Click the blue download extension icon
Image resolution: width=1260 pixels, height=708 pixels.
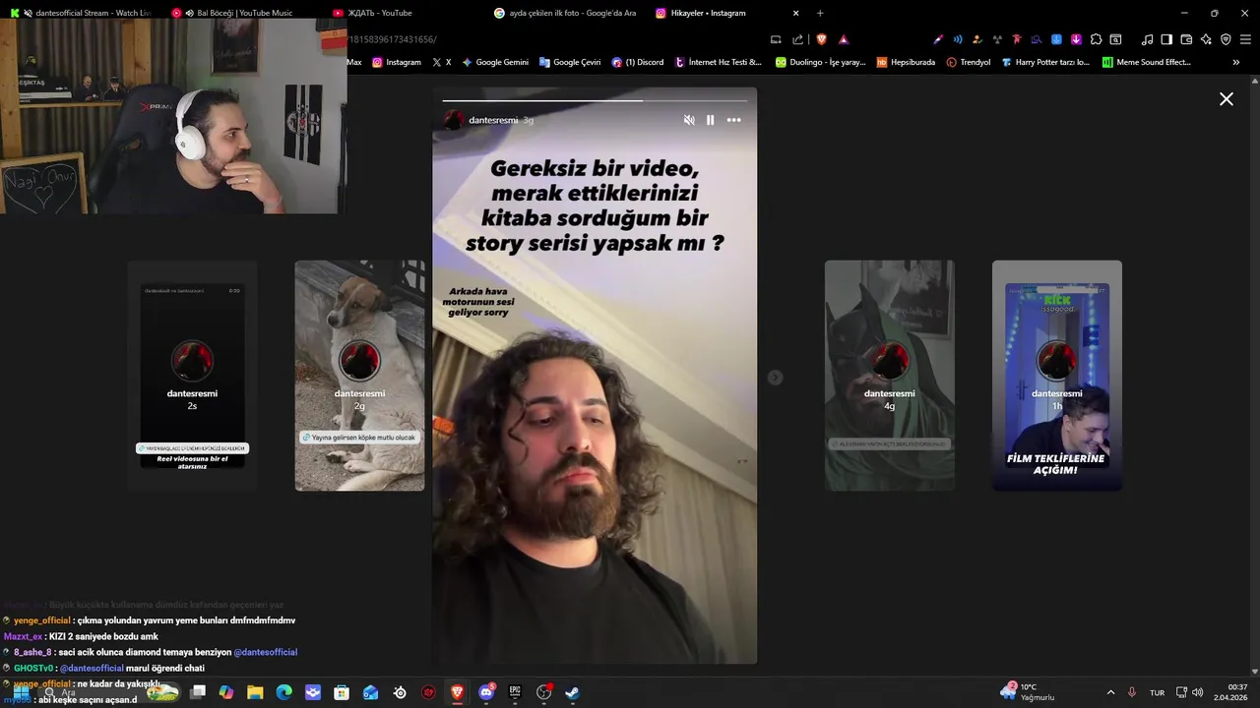1056,39
